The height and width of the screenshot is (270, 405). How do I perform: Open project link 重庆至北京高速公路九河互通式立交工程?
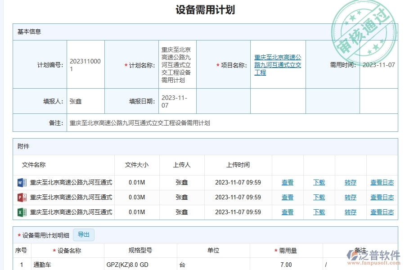pos(279,66)
